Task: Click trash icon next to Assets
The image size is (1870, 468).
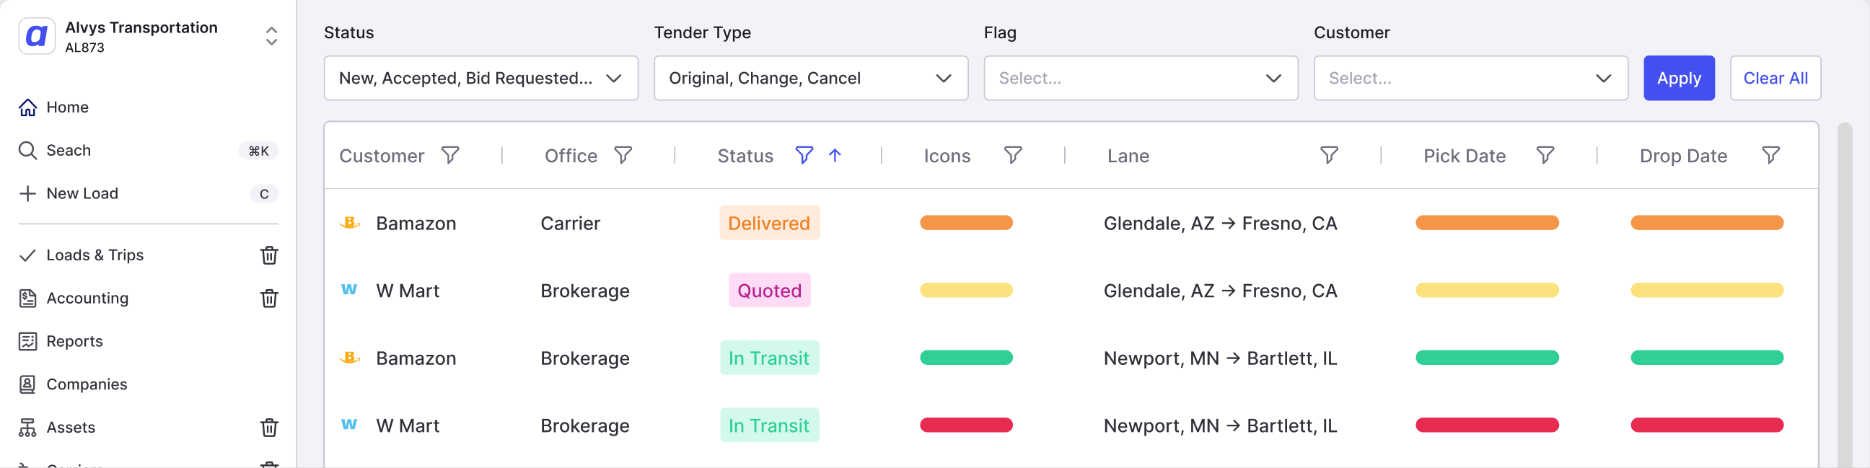Action: coord(269,428)
